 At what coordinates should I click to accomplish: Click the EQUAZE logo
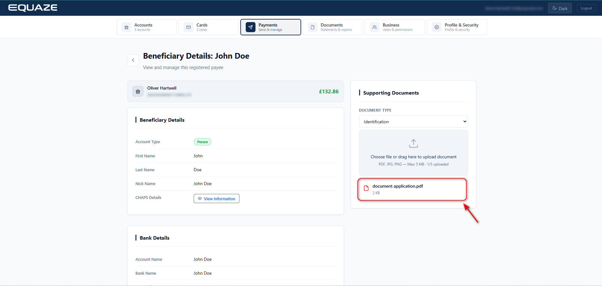click(33, 8)
